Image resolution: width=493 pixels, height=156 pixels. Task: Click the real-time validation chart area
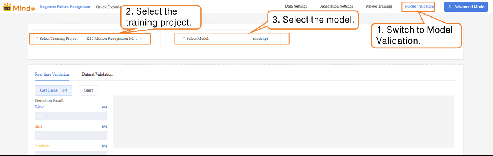tap(283, 122)
